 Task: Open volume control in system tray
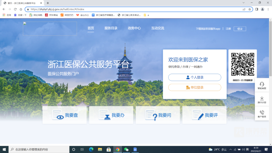tap(243, 149)
